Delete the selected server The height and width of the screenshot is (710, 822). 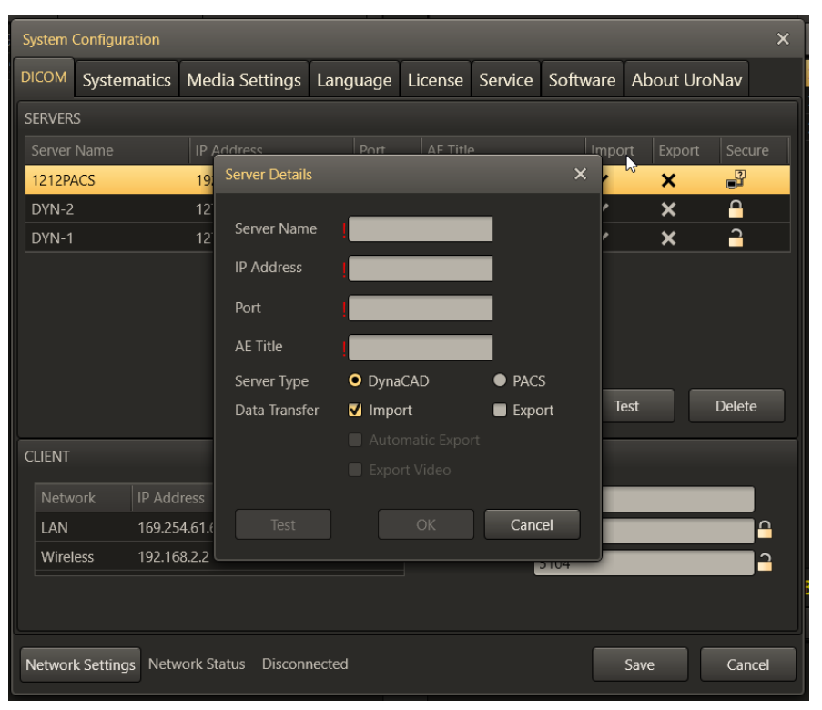[x=736, y=406]
